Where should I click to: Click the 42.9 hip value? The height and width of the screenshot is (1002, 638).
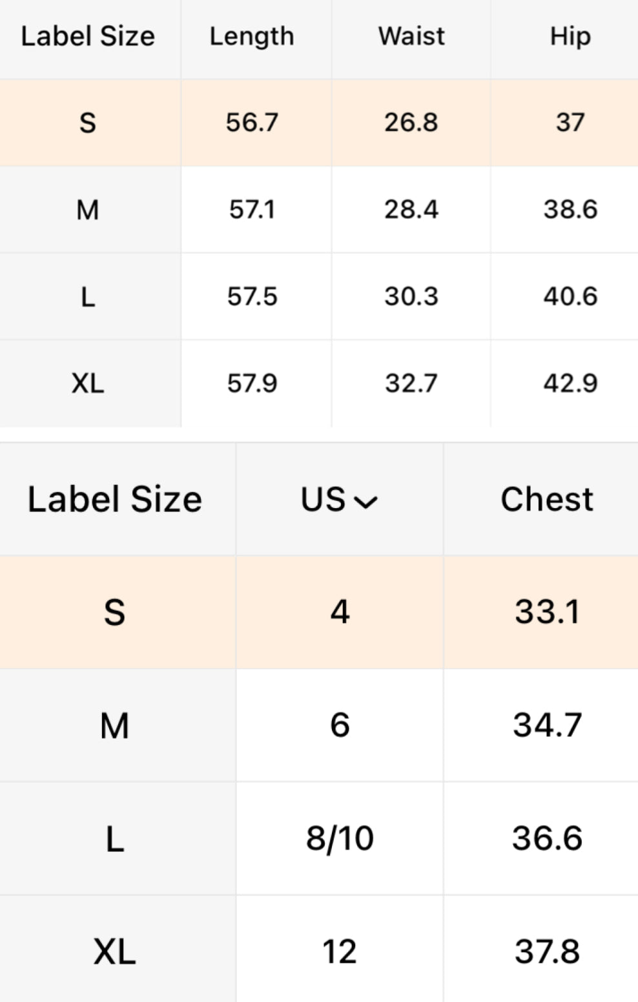(x=570, y=383)
